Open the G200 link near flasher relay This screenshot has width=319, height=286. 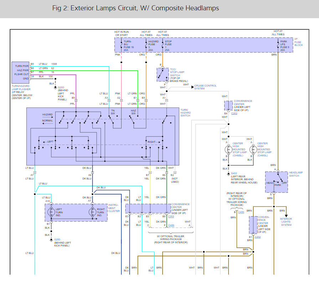pyautogui.click(x=61, y=87)
